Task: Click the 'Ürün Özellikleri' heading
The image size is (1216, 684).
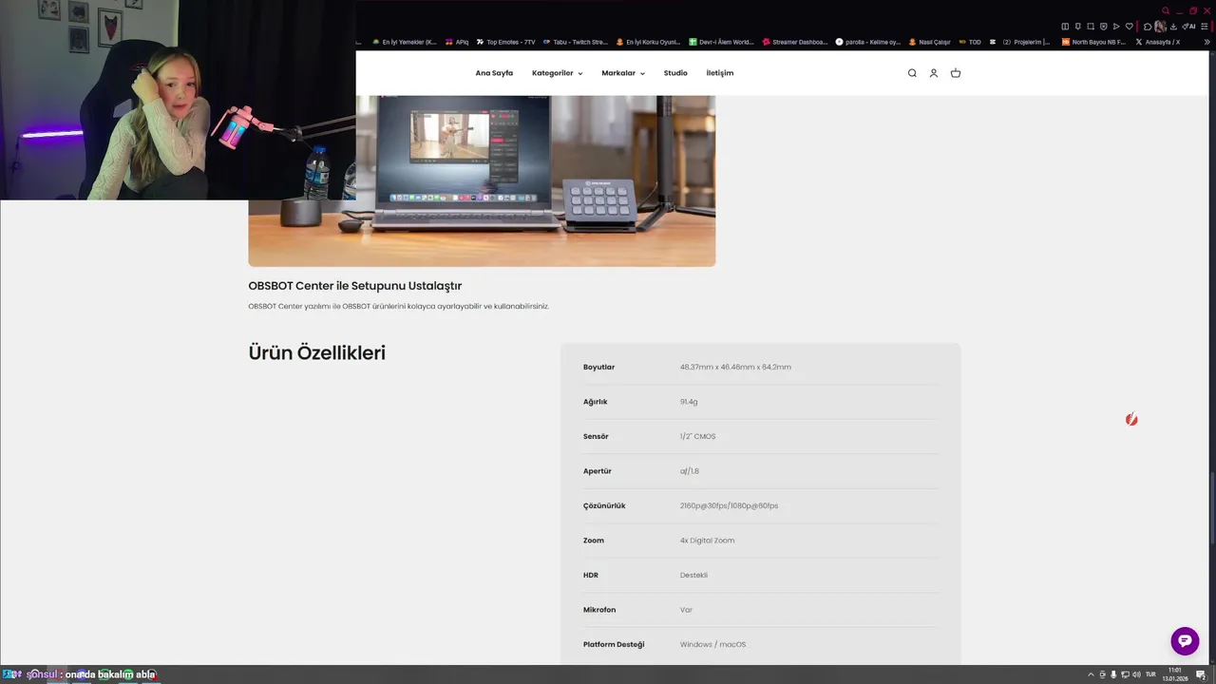Action: point(316,352)
